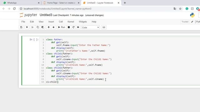Viewport: 200px width, 112px height.
Task: Click the 'In [ ]:' cell prompt
Action: tap(34, 40)
